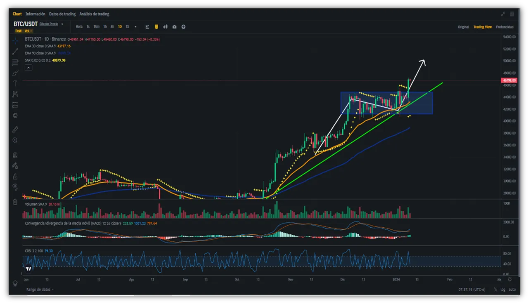Click the BTCUSDT 1D Binance chart title
The image size is (529, 304).
pos(45,39)
